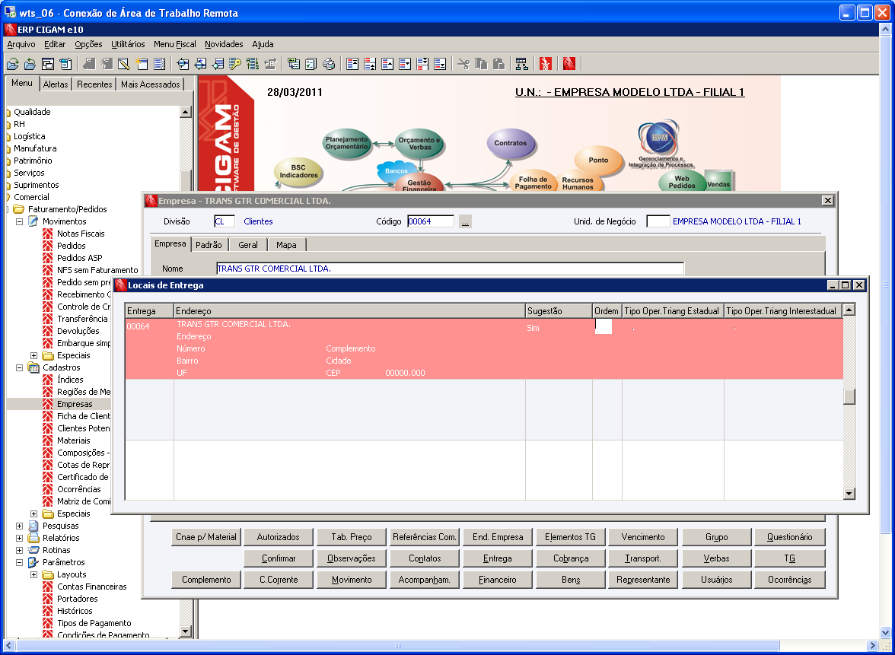
Task: Select Tipos de Pagamento in tree
Action: (x=94, y=623)
